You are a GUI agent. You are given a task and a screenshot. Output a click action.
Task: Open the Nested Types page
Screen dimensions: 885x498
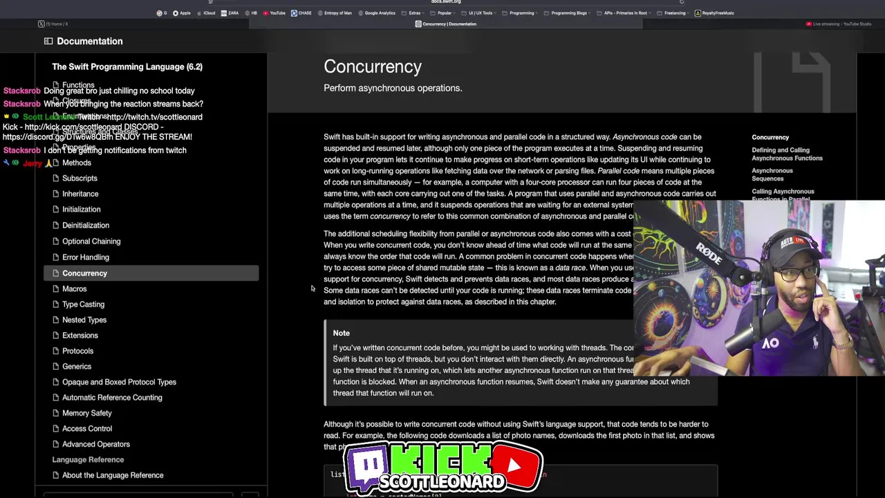tap(84, 320)
